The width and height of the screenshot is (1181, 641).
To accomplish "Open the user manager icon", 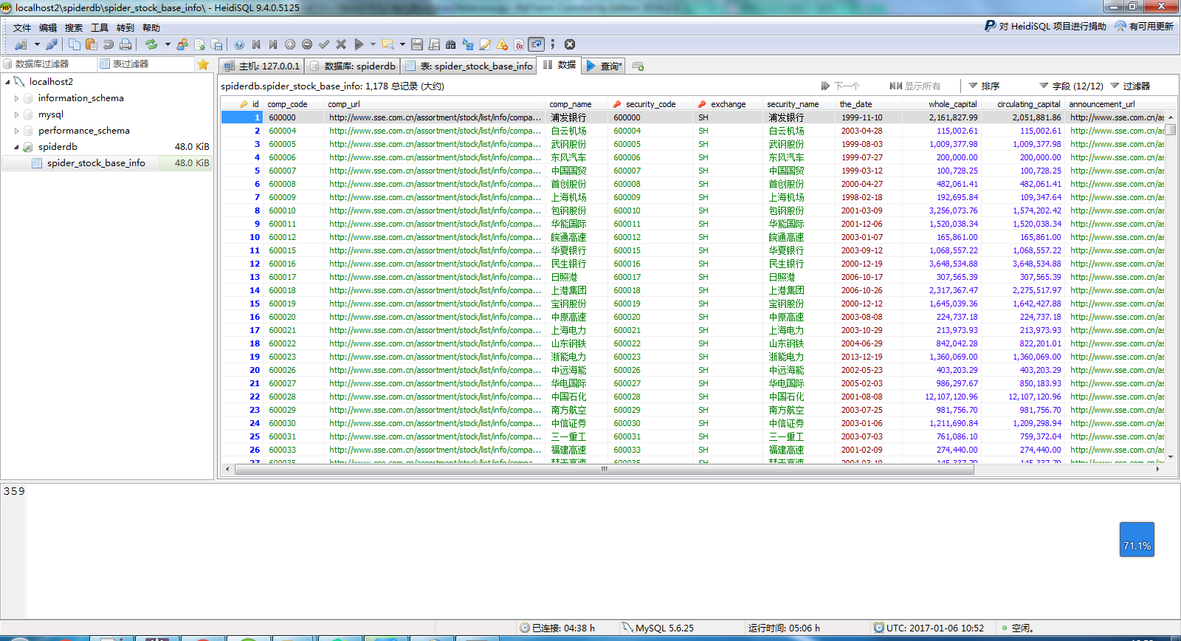I will click(x=182, y=44).
